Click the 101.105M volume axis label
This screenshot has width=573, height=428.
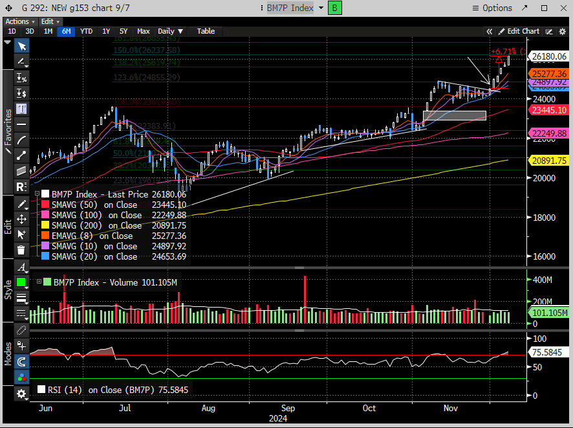pos(548,313)
